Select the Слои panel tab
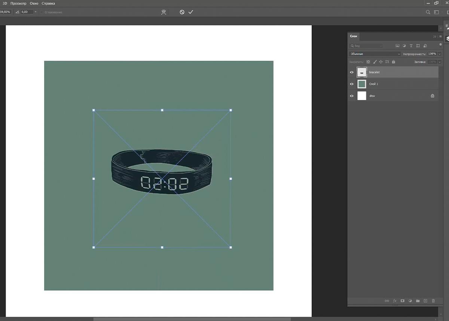Viewport: 449px width, 321px height. click(354, 36)
